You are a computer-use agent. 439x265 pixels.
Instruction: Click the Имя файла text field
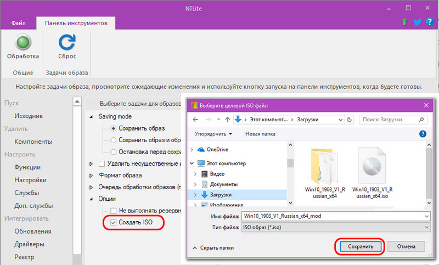pyautogui.click(x=335, y=216)
